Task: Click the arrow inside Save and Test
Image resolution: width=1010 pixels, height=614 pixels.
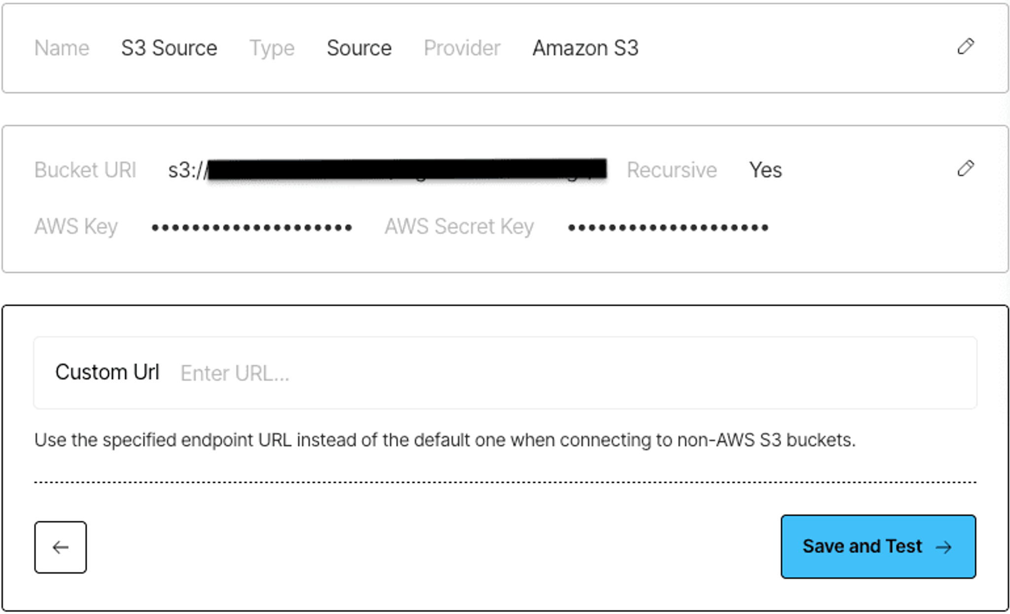Action: (x=944, y=547)
